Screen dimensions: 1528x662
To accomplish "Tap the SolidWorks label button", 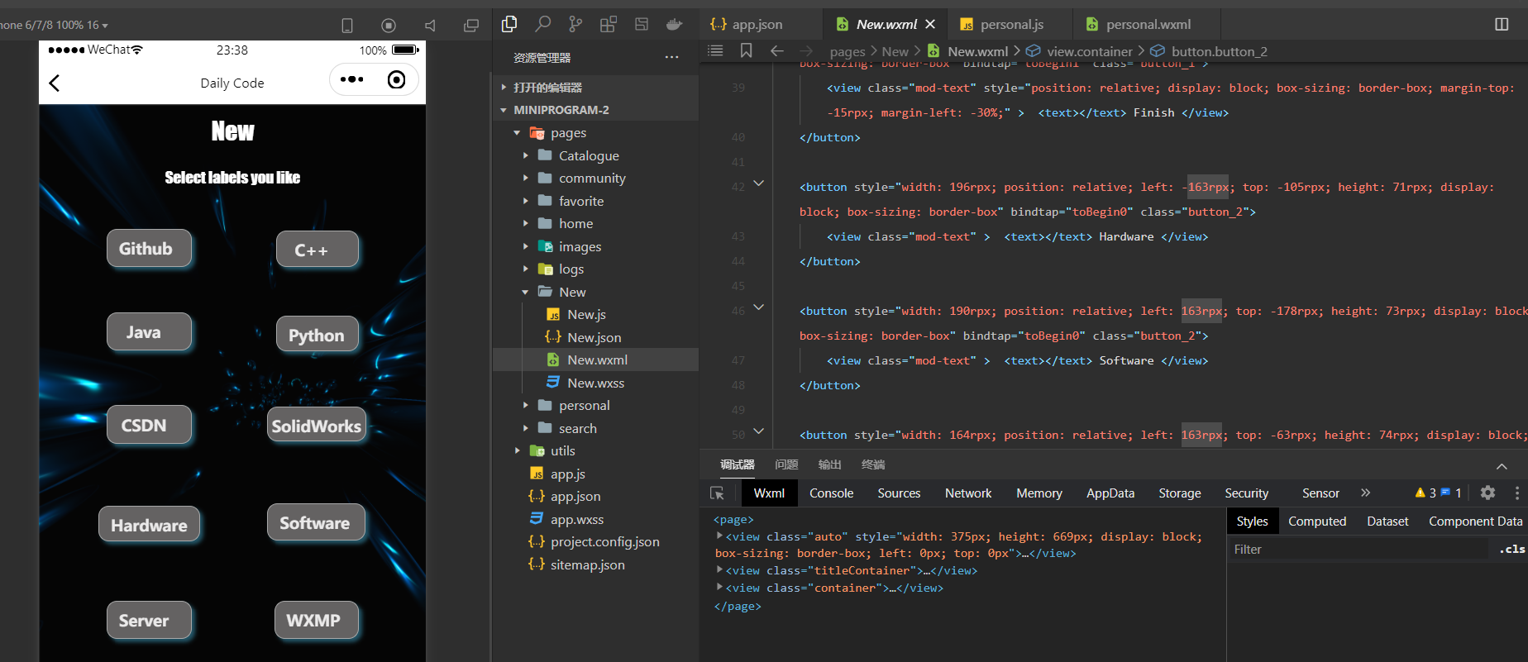I will click(317, 425).
